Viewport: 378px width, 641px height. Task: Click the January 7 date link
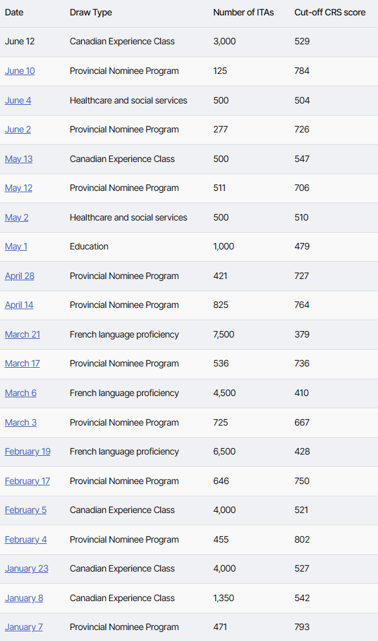(x=24, y=627)
